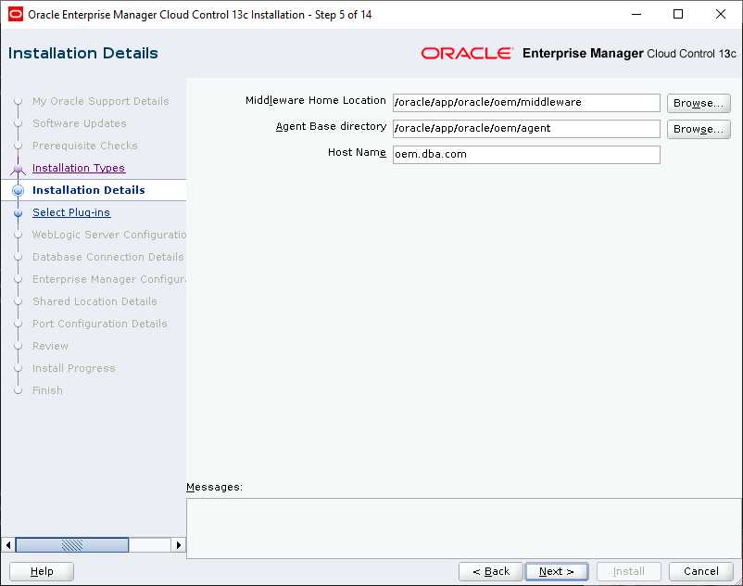Click the Installation Types step marker icon
Screen dimensions: 743x586
point(18,169)
